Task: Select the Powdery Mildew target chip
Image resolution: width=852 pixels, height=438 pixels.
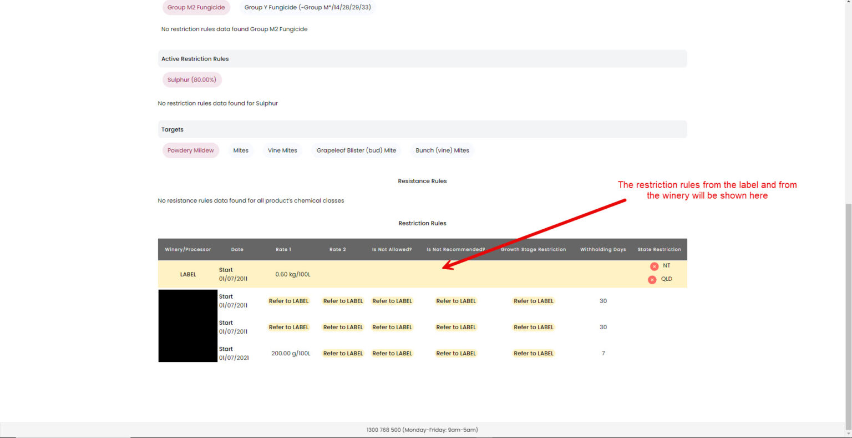Action: [x=191, y=150]
